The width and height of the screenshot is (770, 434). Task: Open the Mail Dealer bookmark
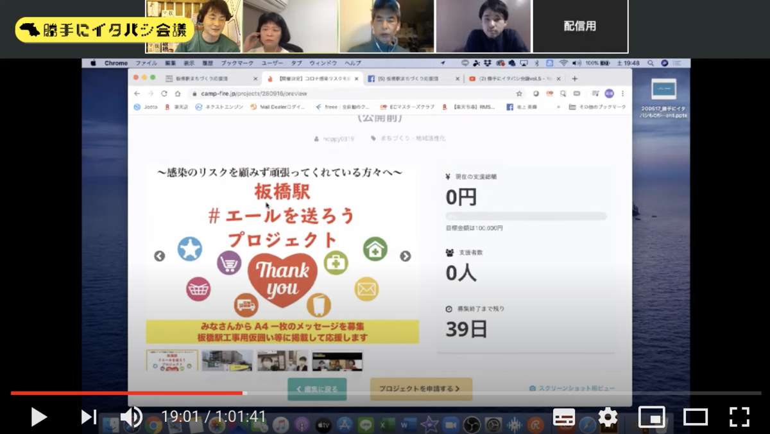[278, 107]
